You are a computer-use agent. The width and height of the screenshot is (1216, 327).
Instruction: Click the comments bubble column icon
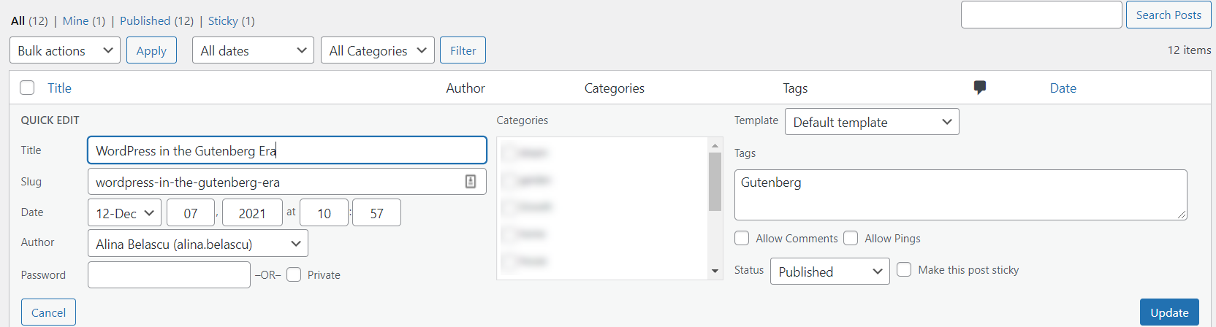coord(980,88)
